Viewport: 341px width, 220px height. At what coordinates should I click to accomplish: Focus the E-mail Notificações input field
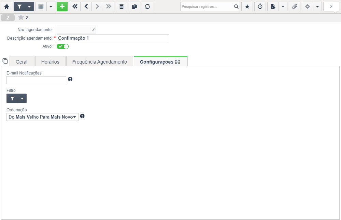pyautogui.click(x=36, y=80)
